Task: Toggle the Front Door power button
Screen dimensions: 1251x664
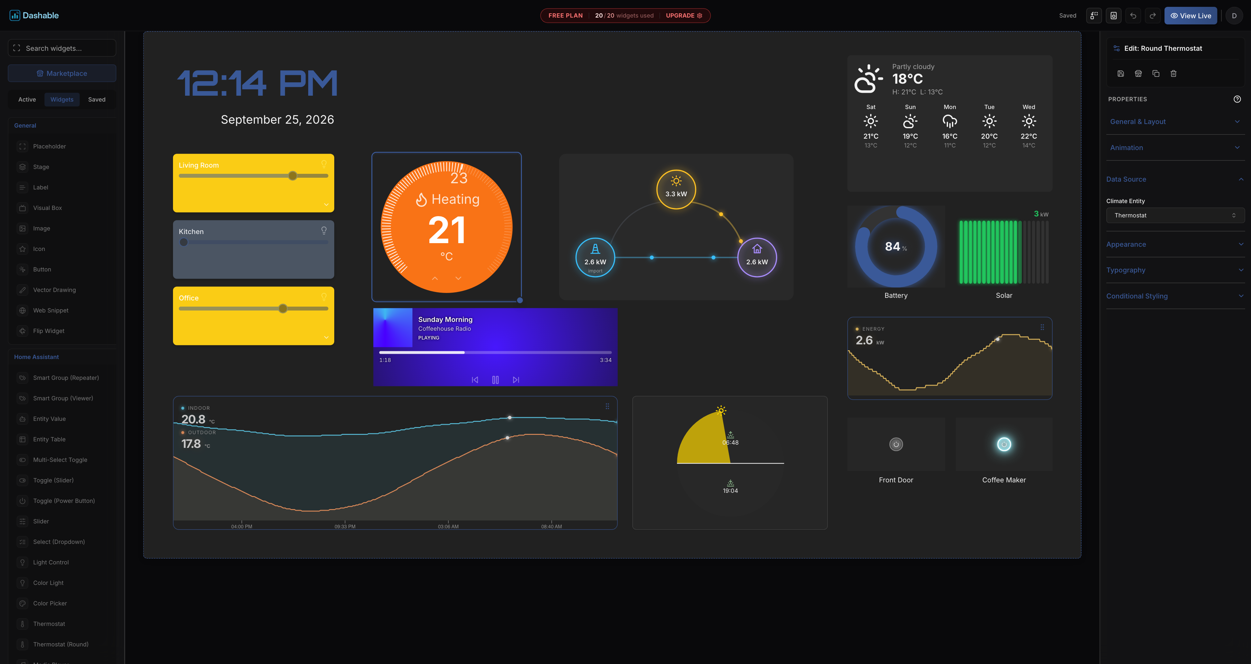Action: (896, 444)
